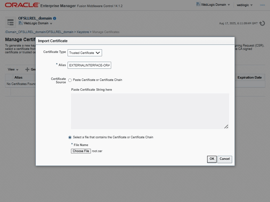Click the plus Generate icon in toolbar
270x202 pixels.
coord(27,69)
